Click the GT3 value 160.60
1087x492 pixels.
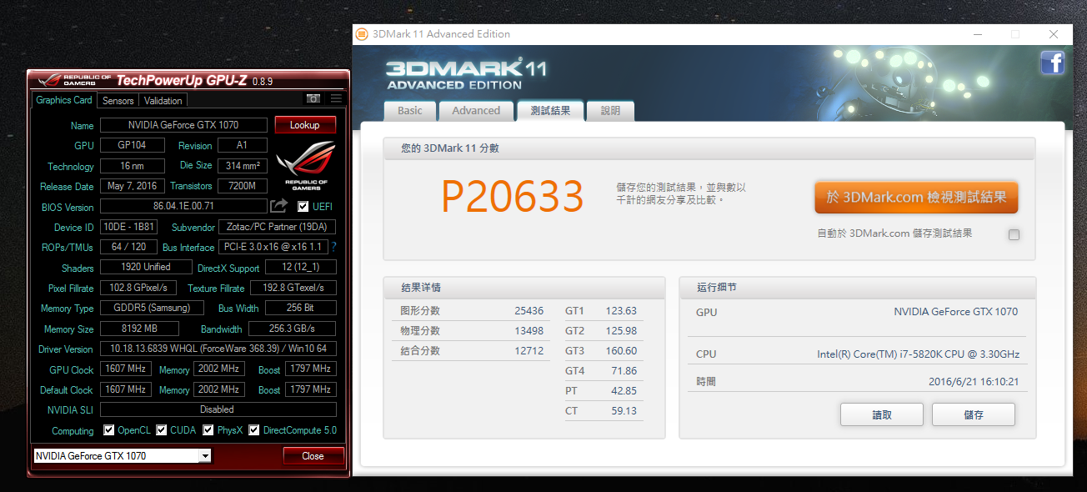click(621, 351)
